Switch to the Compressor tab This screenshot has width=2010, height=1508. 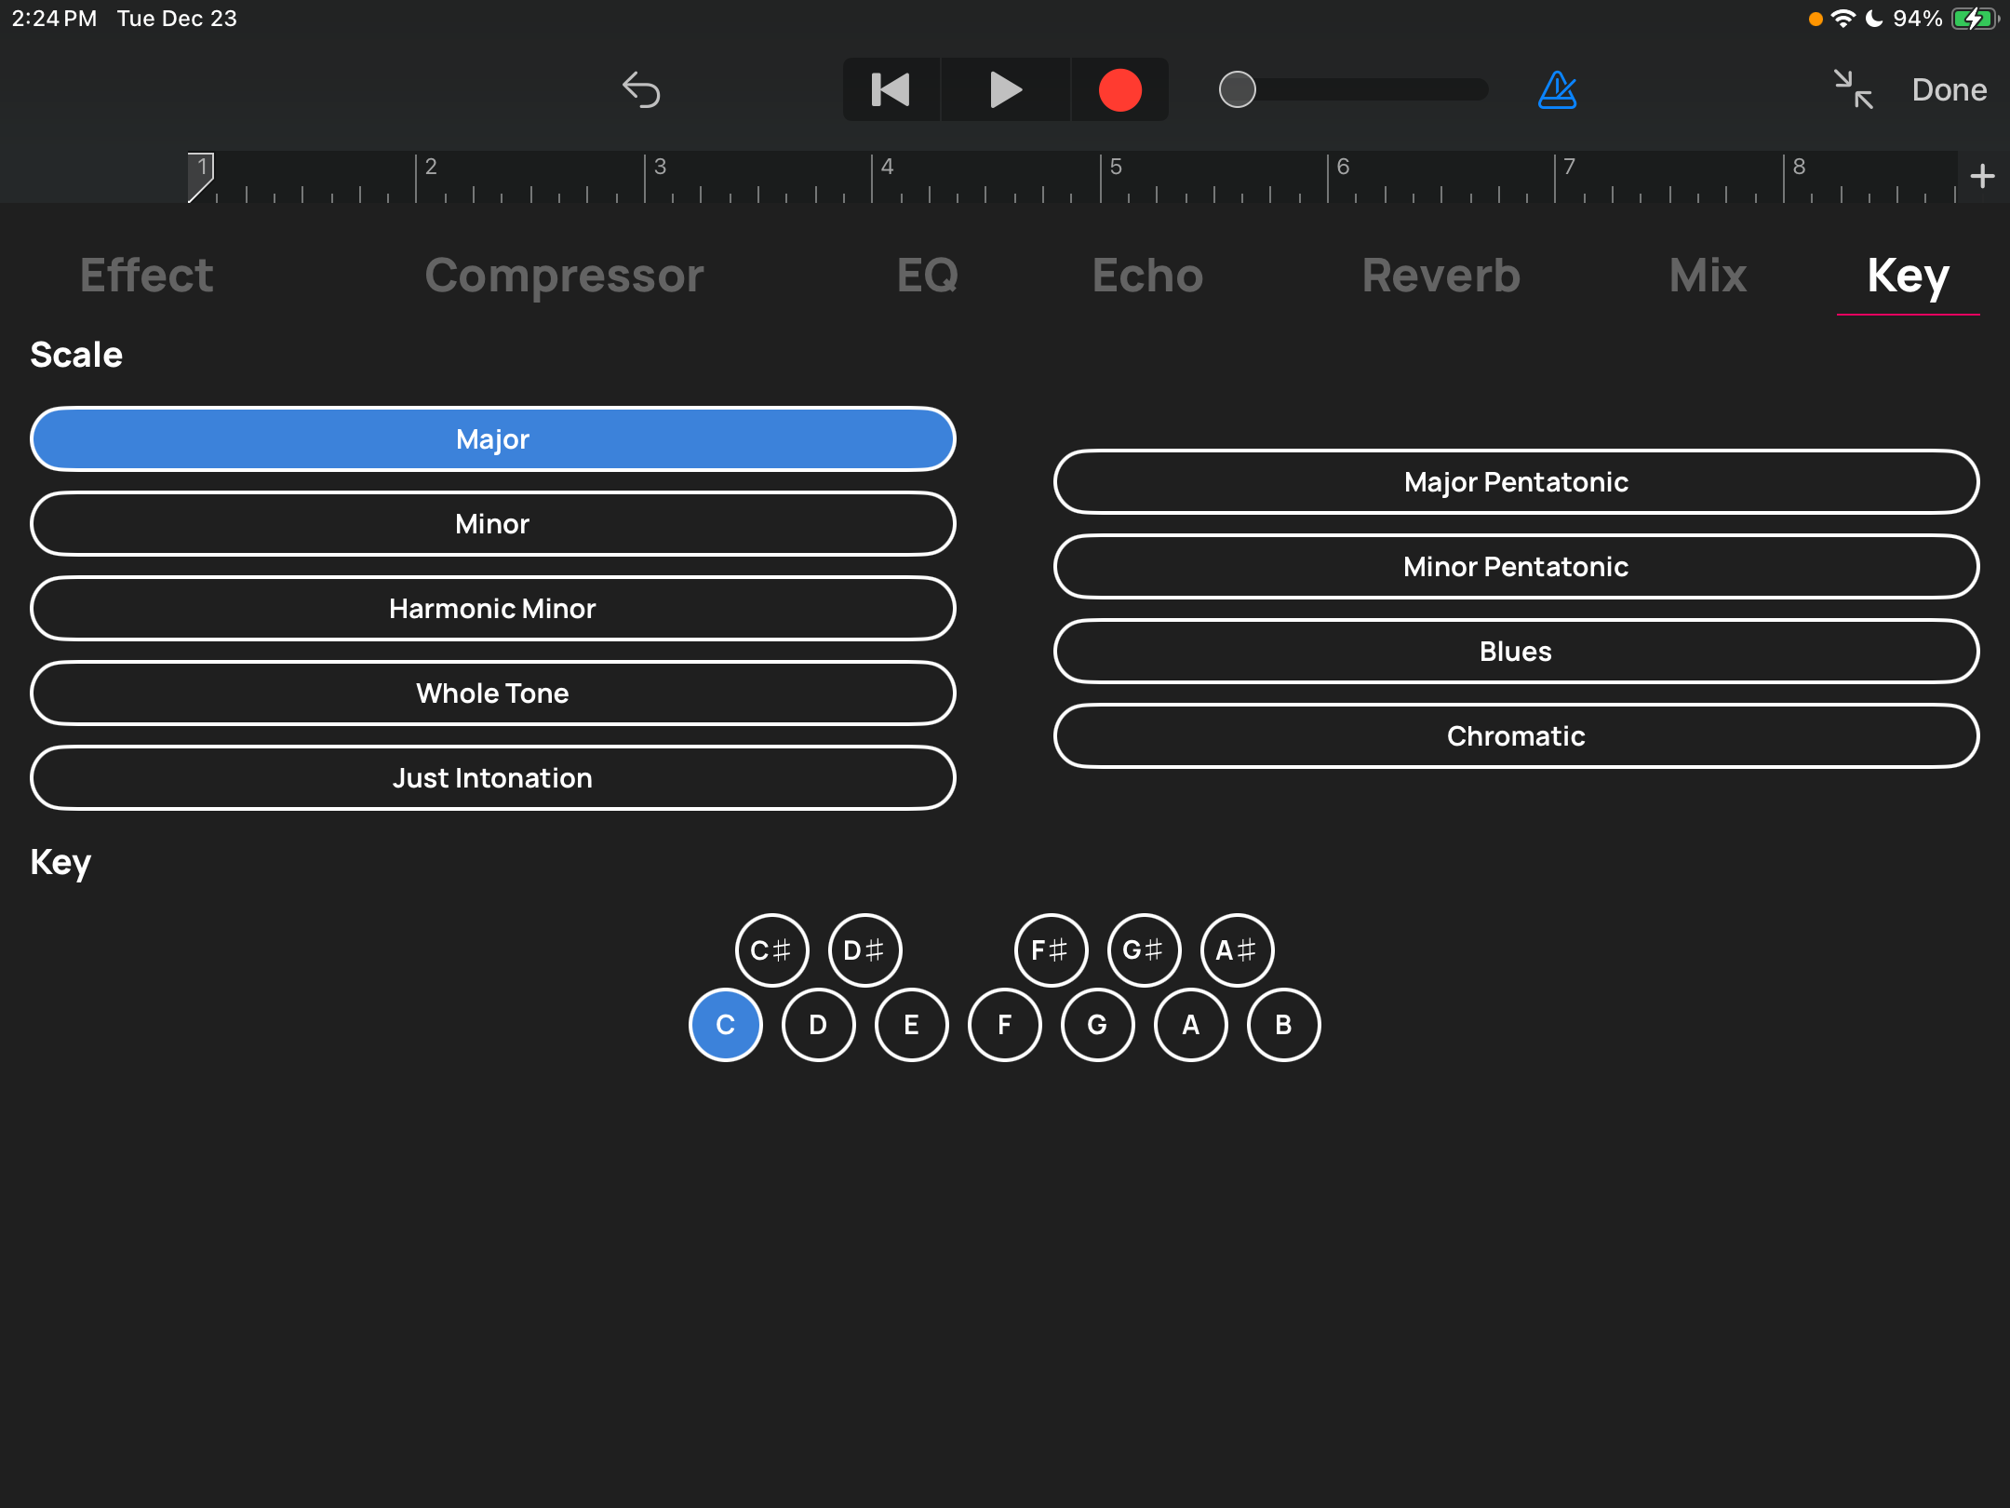(564, 276)
